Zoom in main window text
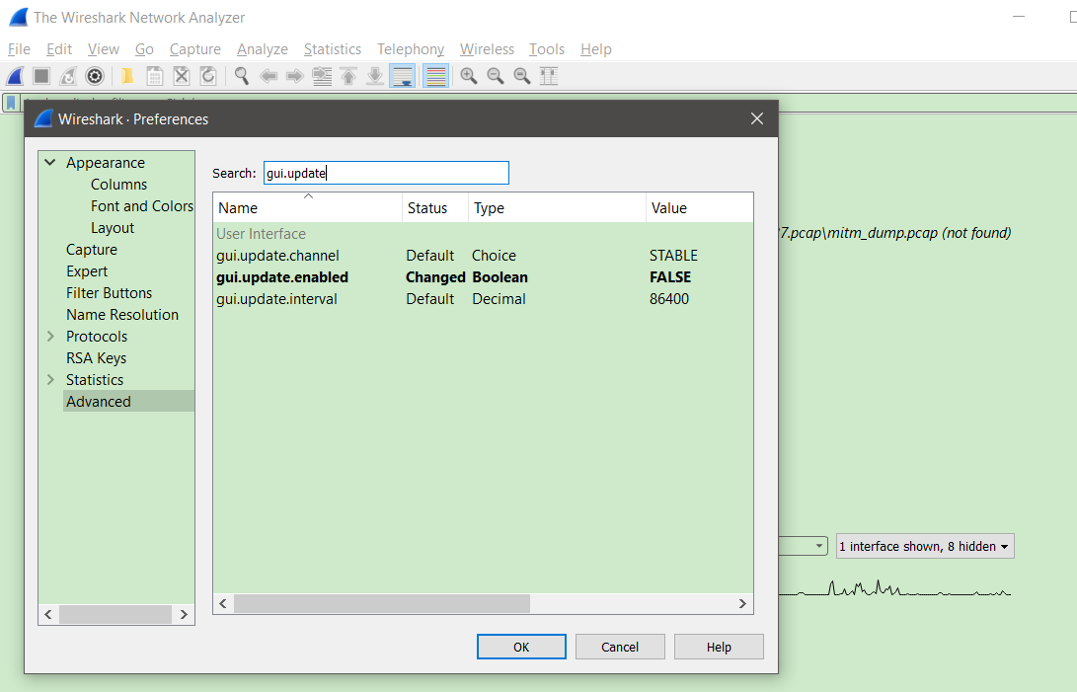 tap(469, 76)
